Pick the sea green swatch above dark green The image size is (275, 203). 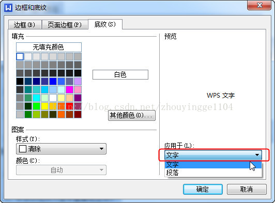[28, 98]
